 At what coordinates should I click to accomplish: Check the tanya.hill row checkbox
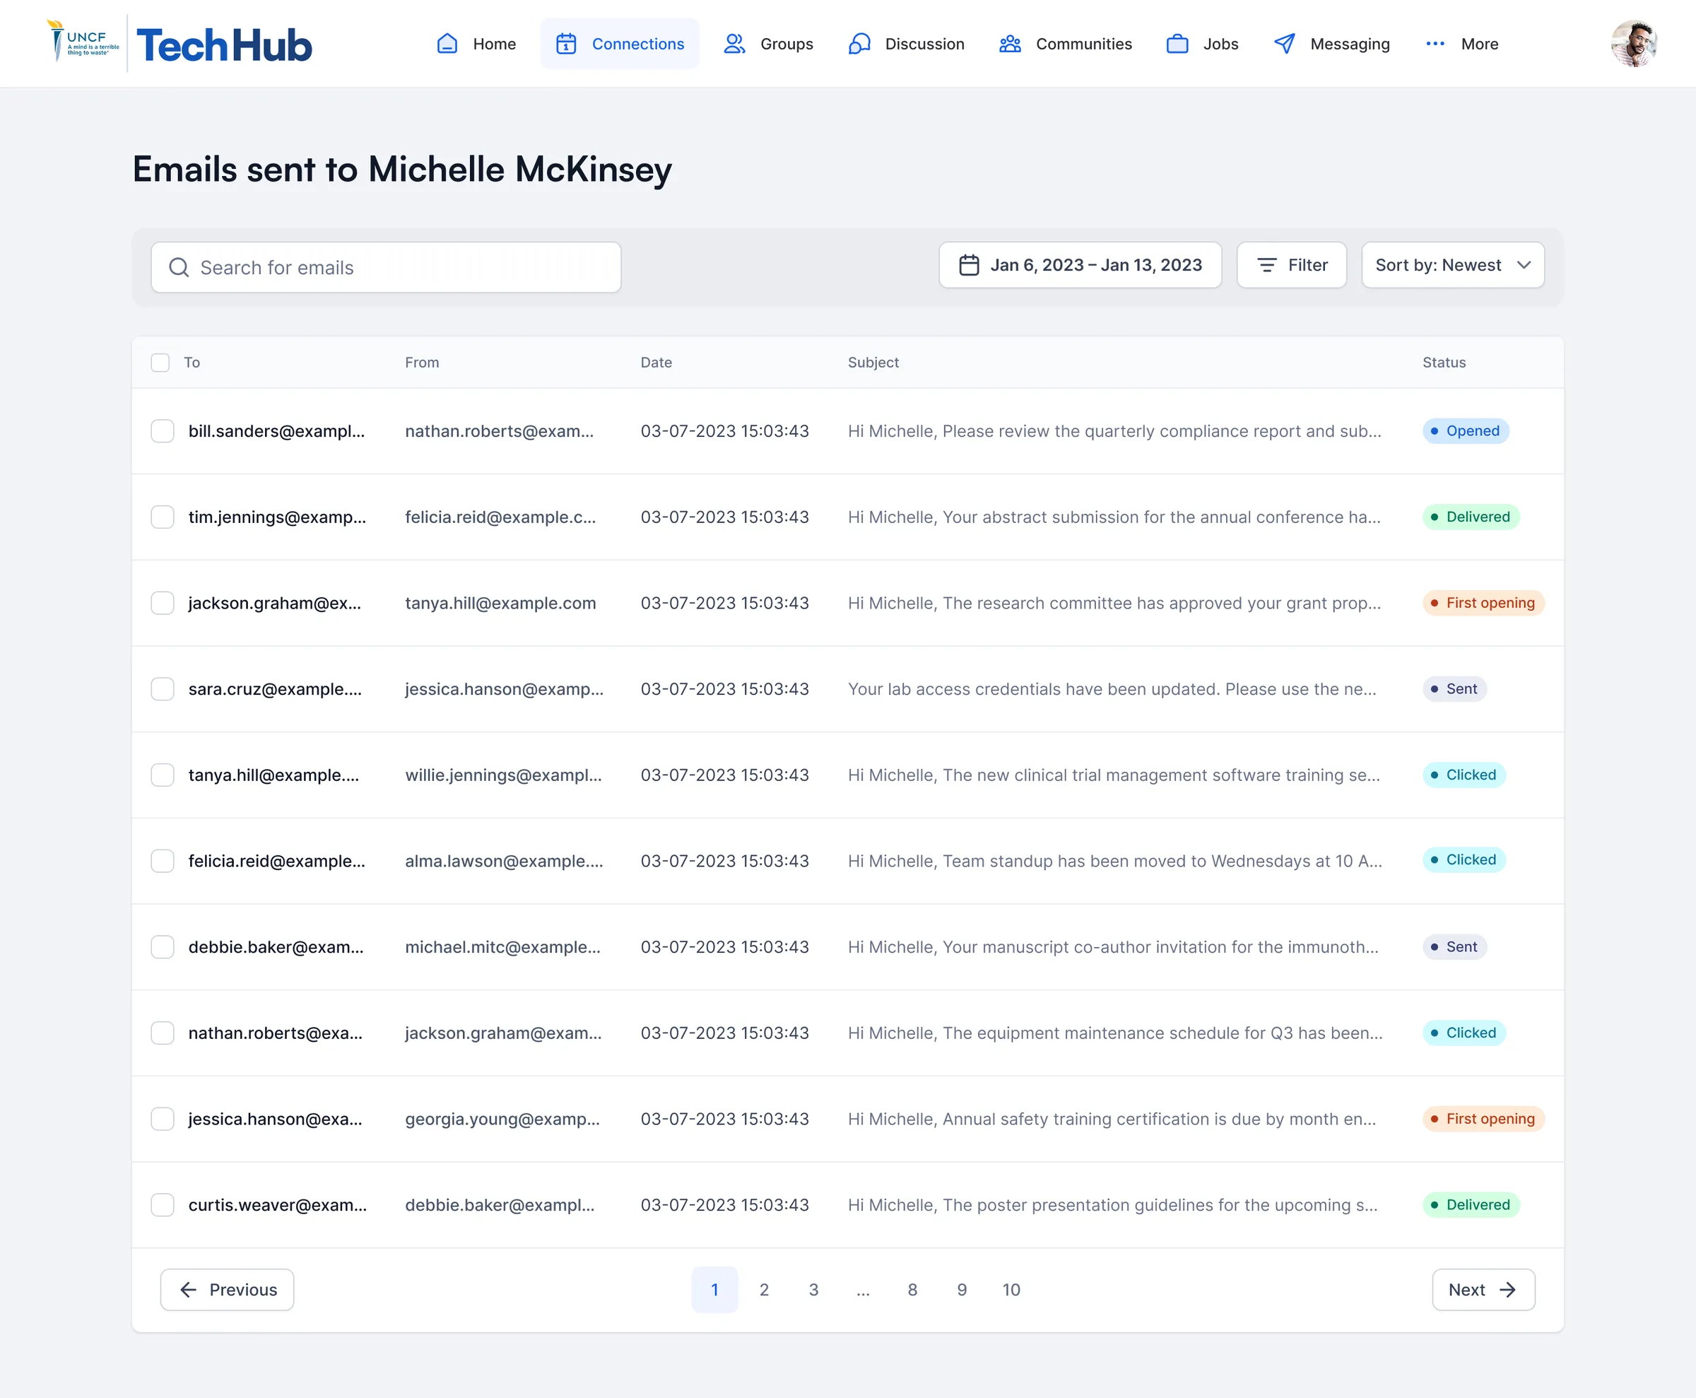pos(163,775)
